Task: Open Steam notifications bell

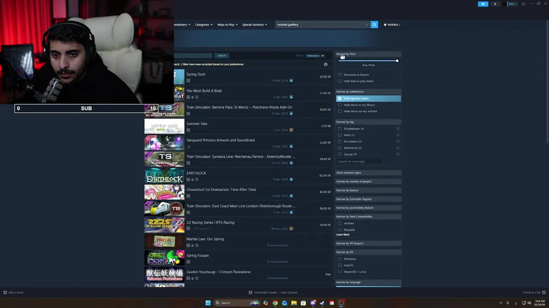Action: [x=495, y=4]
